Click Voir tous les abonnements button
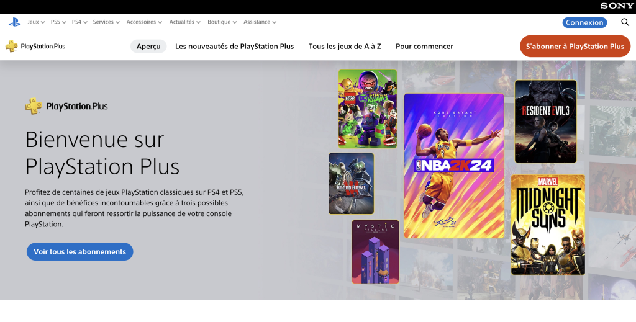Viewport: 636px width, 322px height. [x=80, y=251]
